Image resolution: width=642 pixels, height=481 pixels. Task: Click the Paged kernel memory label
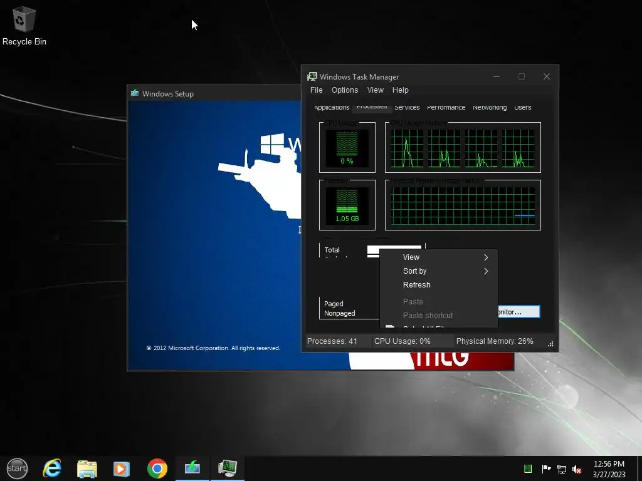(x=334, y=304)
